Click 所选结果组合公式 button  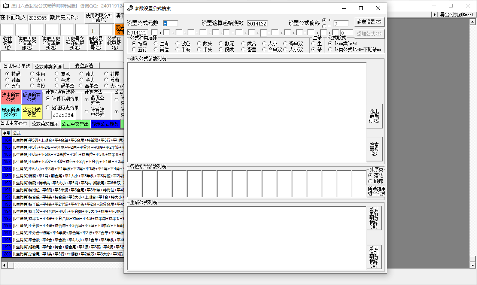(x=376, y=191)
